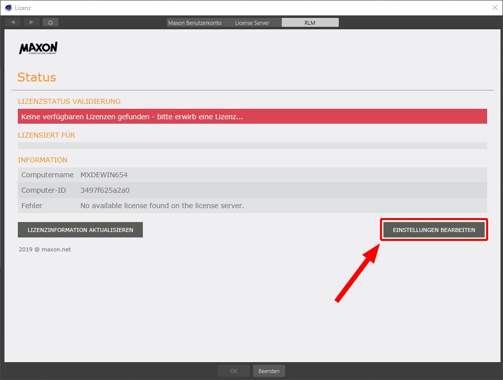Click the greyed-out OK button
503x380 pixels.
[234, 371]
